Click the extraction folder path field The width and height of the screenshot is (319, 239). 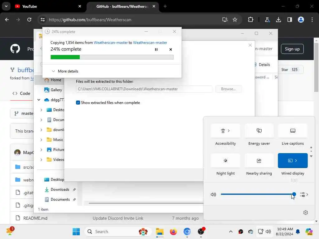coord(144,89)
